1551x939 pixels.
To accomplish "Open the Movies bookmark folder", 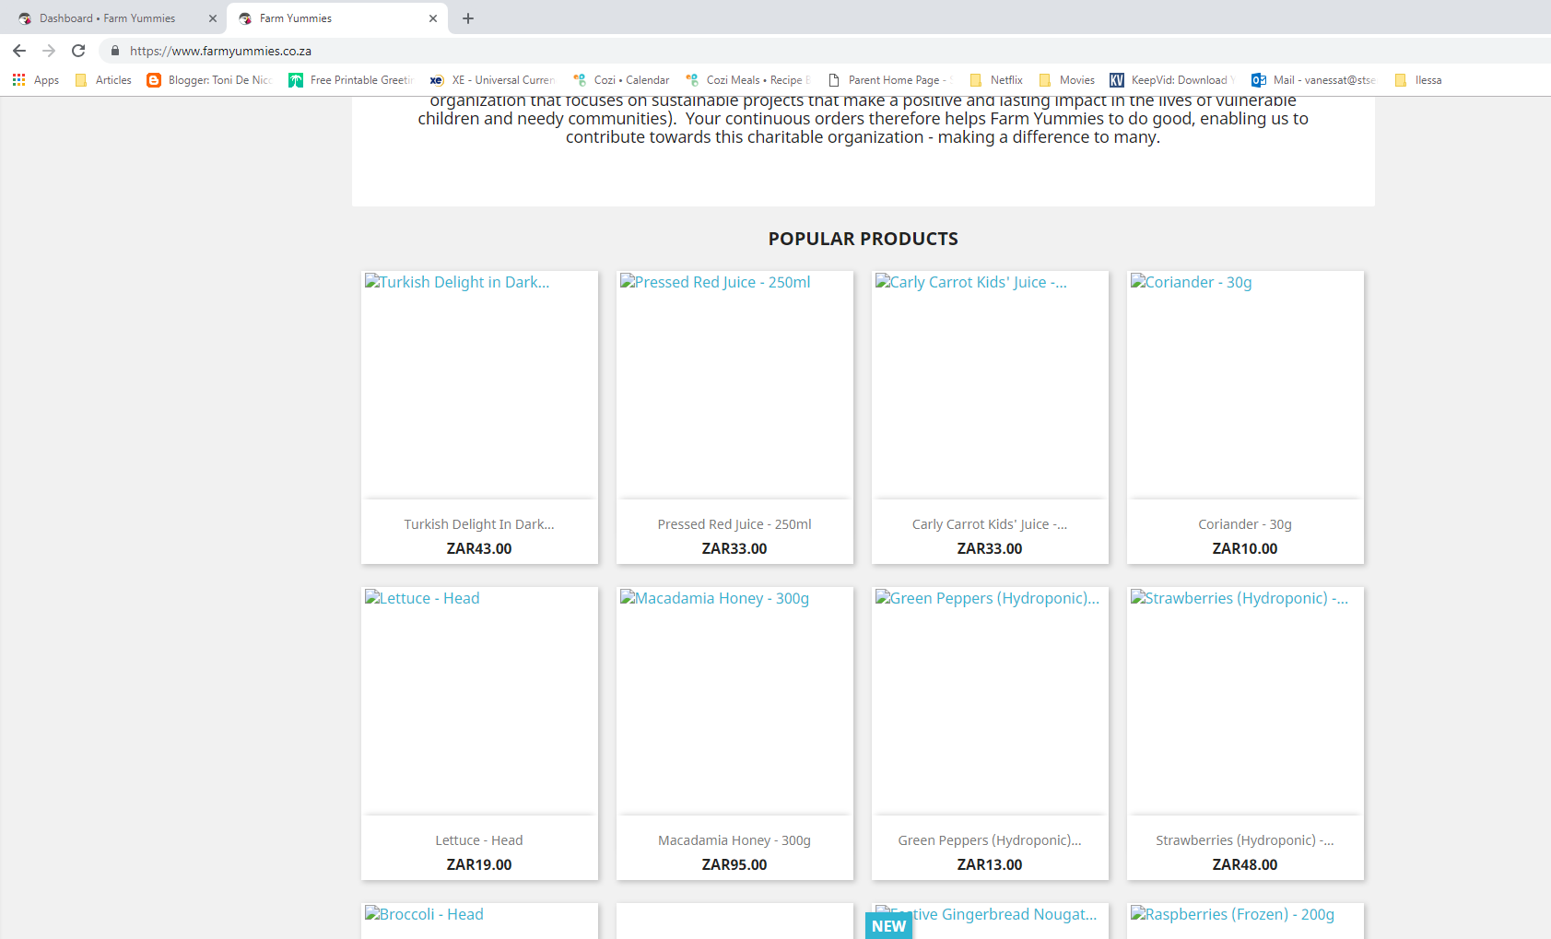I will 1066,80.
